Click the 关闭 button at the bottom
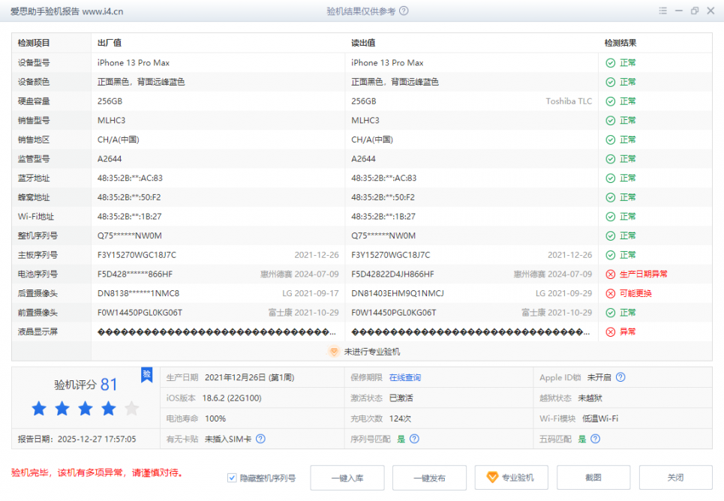 675,478
